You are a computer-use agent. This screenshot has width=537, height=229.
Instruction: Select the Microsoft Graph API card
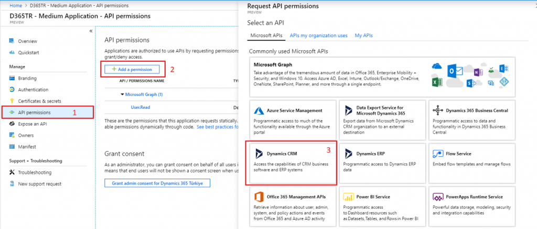pyautogui.click(x=382, y=77)
